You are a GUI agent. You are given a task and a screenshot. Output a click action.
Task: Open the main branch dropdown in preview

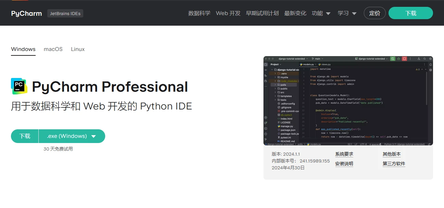click(318, 59)
